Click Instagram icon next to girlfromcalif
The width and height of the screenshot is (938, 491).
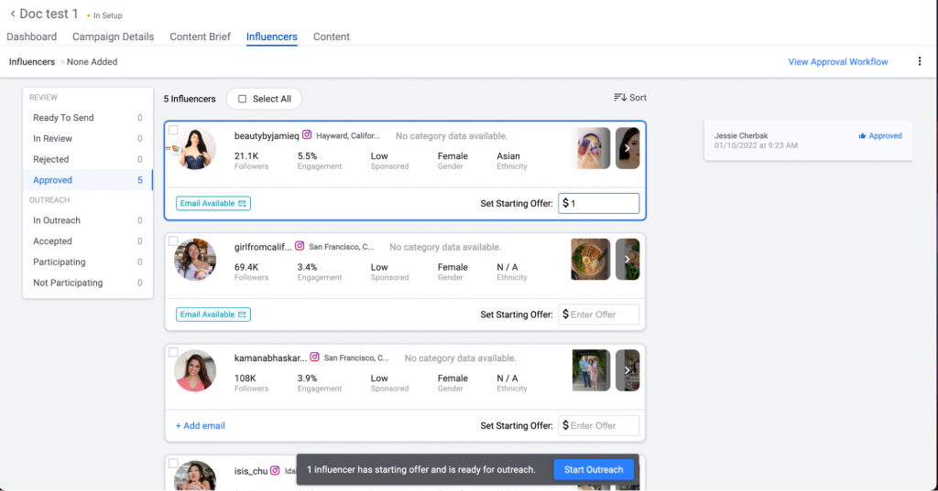(x=300, y=247)
